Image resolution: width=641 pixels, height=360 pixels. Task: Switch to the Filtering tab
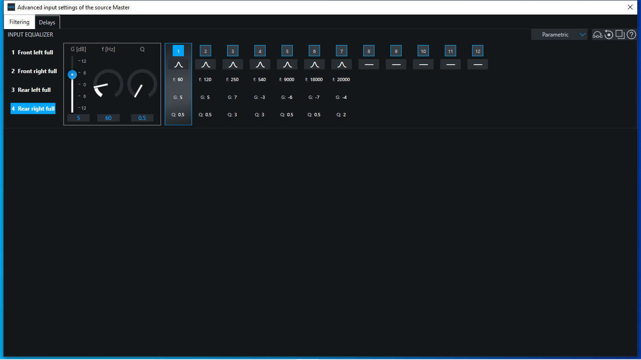coord(19,22)
